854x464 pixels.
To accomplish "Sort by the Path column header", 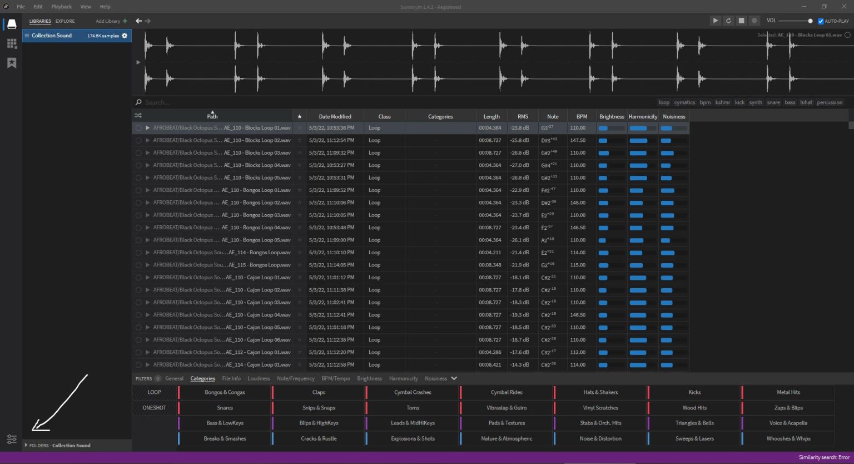I will tap(212, 116).
